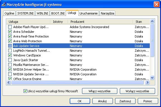Click the vertical scrollbar thumb
This screenshot has height=107, width=161.
click(152, 40)
